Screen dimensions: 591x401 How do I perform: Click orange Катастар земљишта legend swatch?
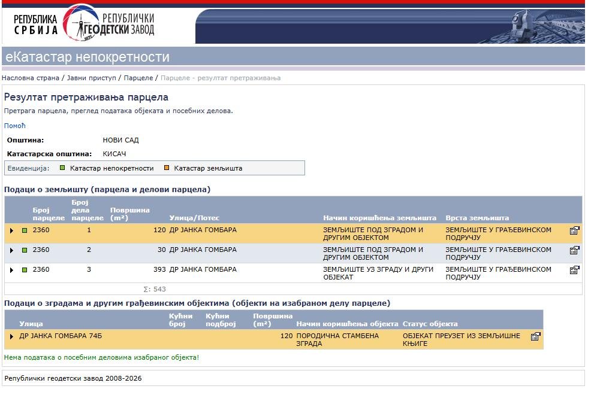point(167,169)
